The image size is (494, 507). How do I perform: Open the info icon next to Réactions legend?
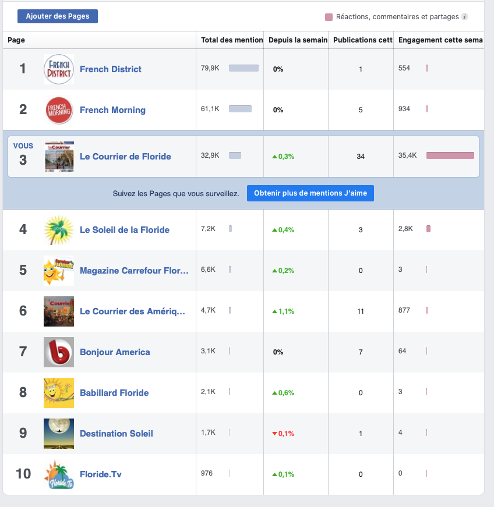pos(464,17)
